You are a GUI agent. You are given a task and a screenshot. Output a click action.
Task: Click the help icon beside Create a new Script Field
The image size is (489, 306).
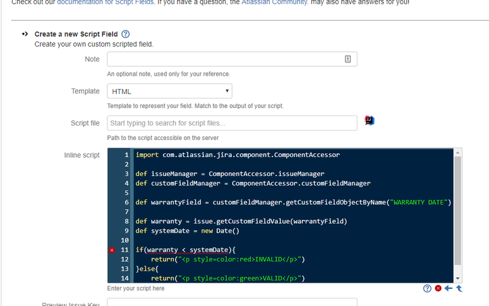tap(125, 34)
